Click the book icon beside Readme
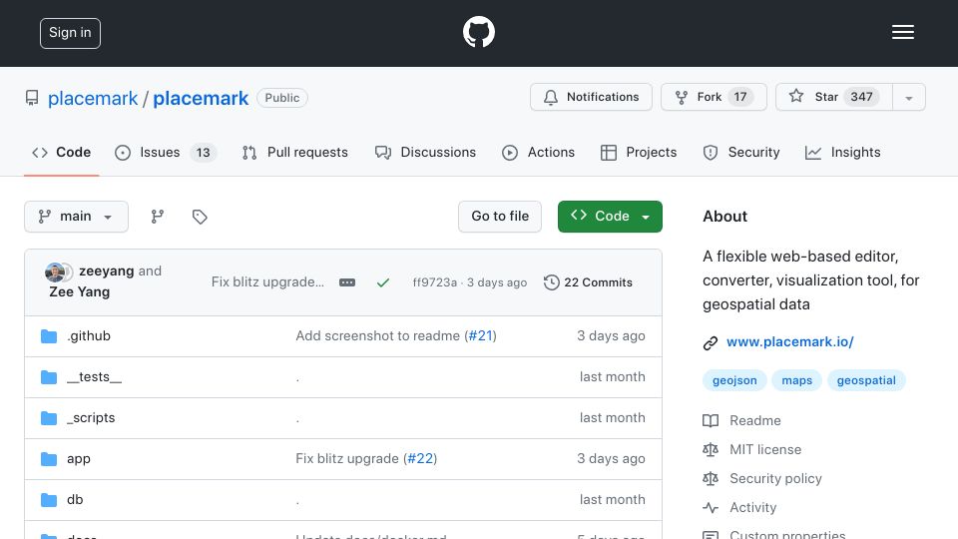 pos(710,420)
